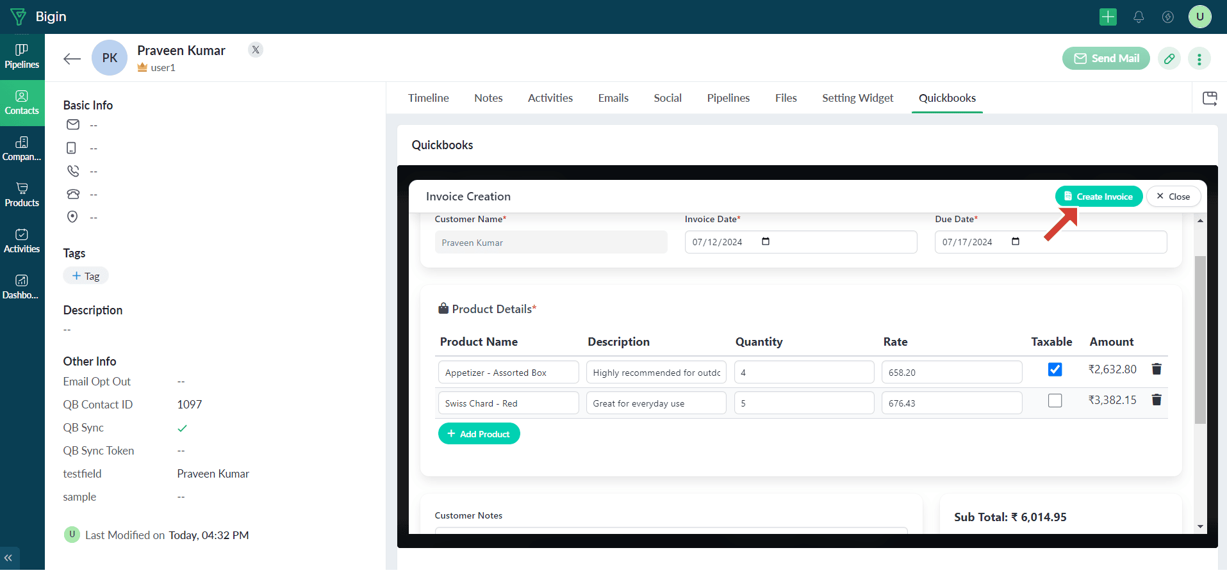The width and height of the screenshot is (1227, 573).
Task: Open Pipelines in the left sidebar
Action: [22, 56]
